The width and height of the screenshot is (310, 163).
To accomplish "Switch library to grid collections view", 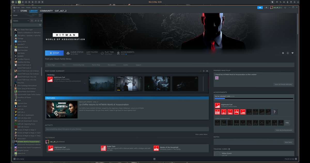I will click(x=40, y=15).
